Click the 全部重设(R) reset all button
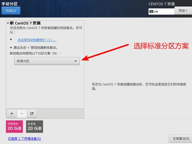192x144 pixels. click(x=181, y=139)
